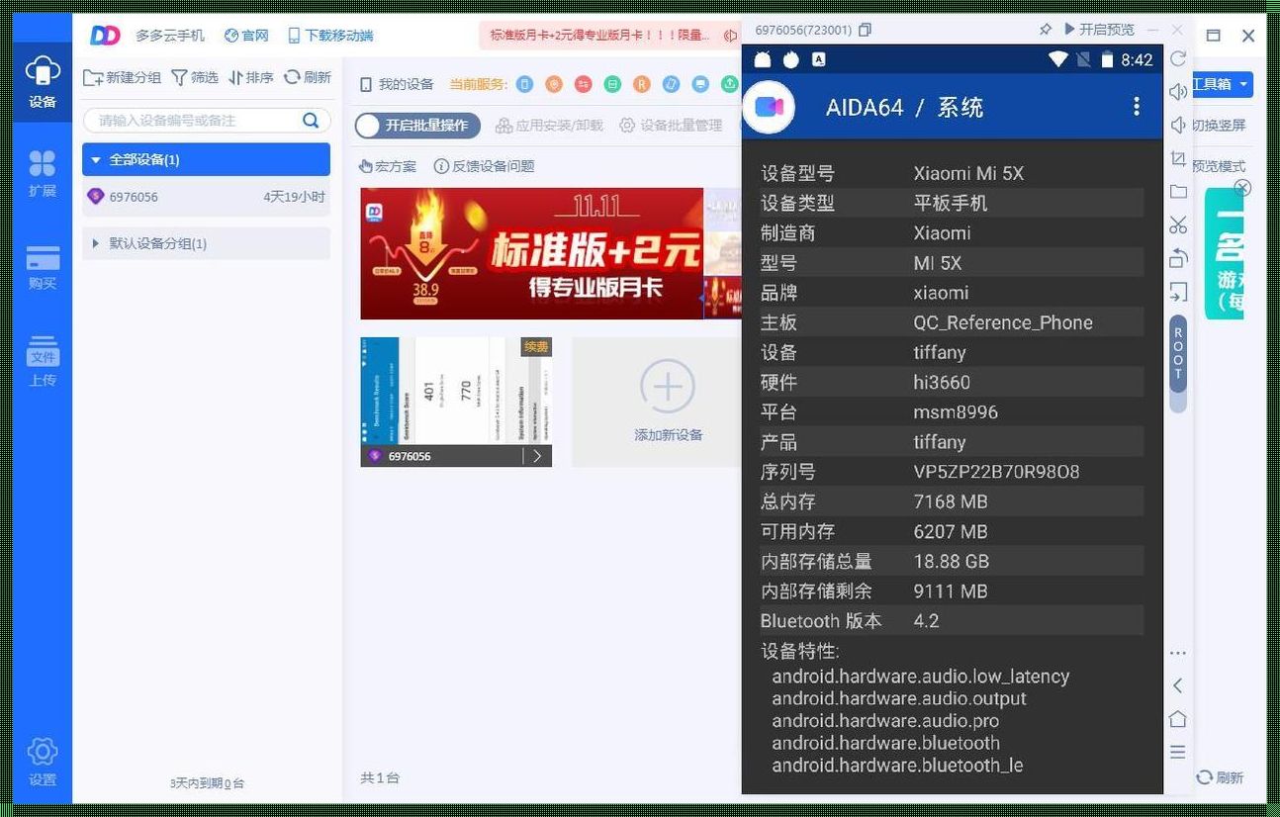The height and width of the screenshot is (817, 1280).
Task: Open device 6976056 screen thumbnail
Action: coord(456,391)
